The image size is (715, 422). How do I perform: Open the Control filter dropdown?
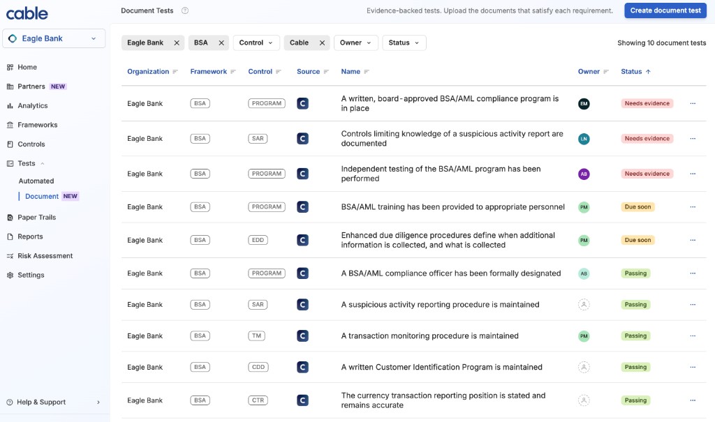256,43
